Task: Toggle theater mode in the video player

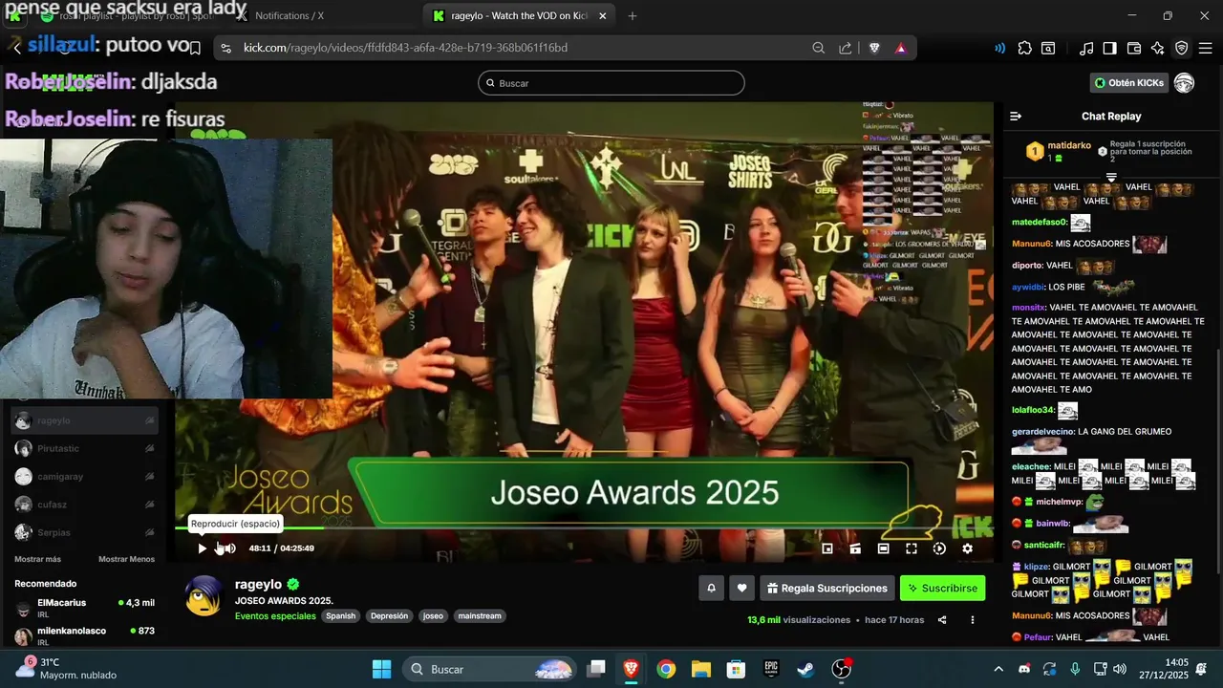Action: point(883,548)
